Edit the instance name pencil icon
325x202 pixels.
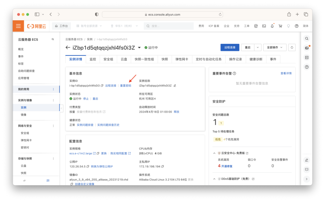click(175, 86)
